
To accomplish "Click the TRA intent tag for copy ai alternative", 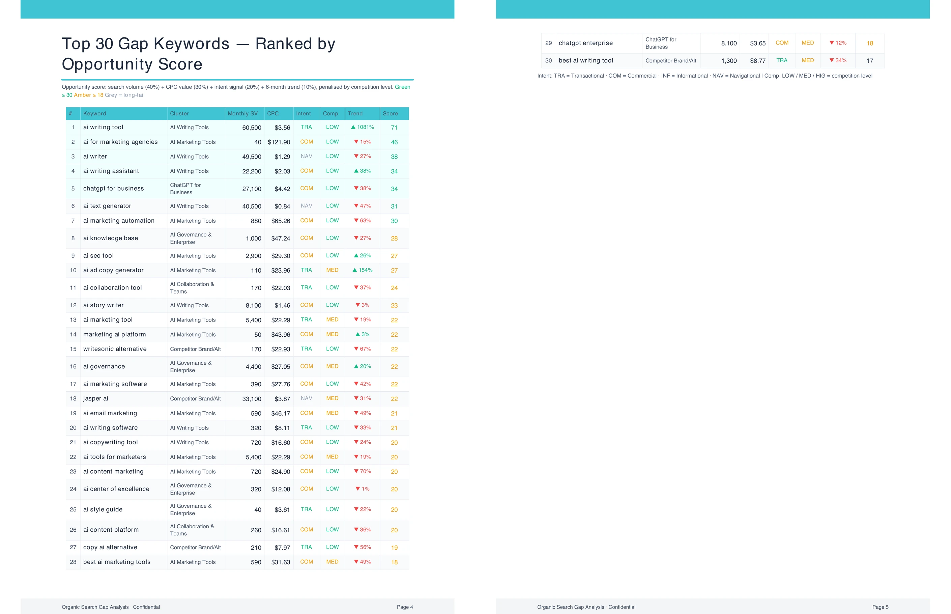I will (x=306, y=547).
